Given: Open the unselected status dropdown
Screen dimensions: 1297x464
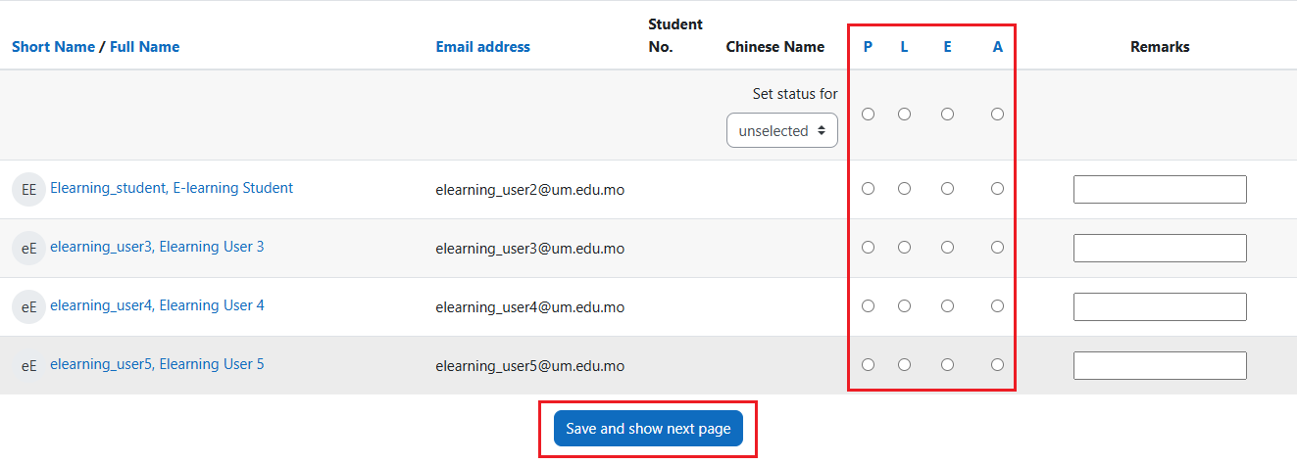Looking at the screenshot, I should (782, 130).
